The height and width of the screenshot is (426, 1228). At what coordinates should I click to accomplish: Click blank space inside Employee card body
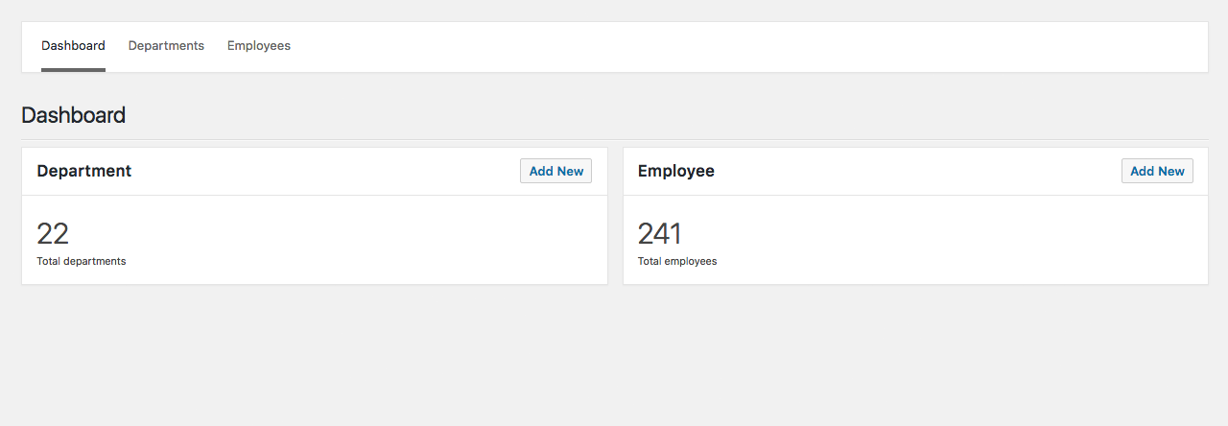click(x=959, y=240)
